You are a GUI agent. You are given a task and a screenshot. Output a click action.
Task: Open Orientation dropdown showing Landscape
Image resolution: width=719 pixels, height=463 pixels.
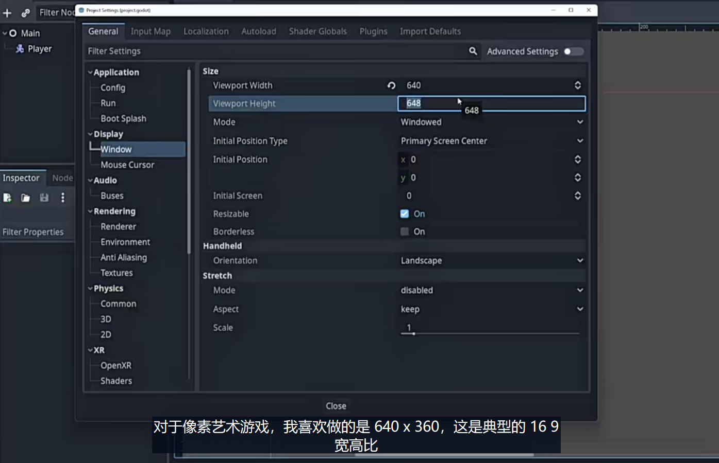(x=492, y=261)
